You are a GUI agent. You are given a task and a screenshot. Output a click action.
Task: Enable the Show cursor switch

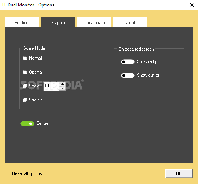click(128, 75)
